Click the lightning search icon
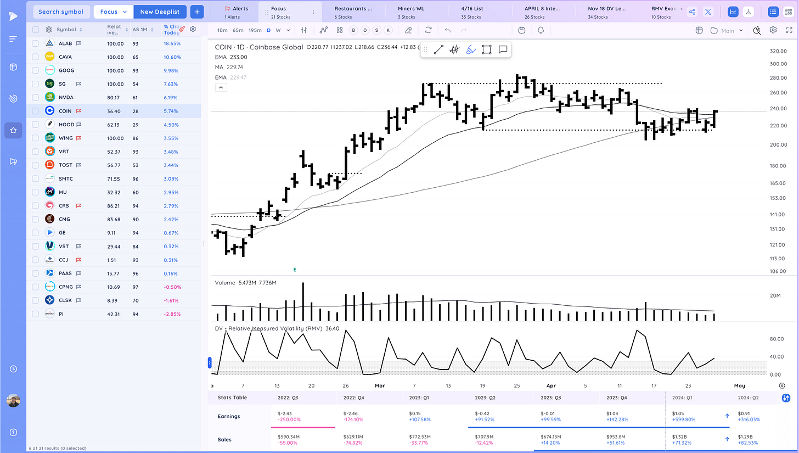The image size is (799, 453). [x=757, y=30]
